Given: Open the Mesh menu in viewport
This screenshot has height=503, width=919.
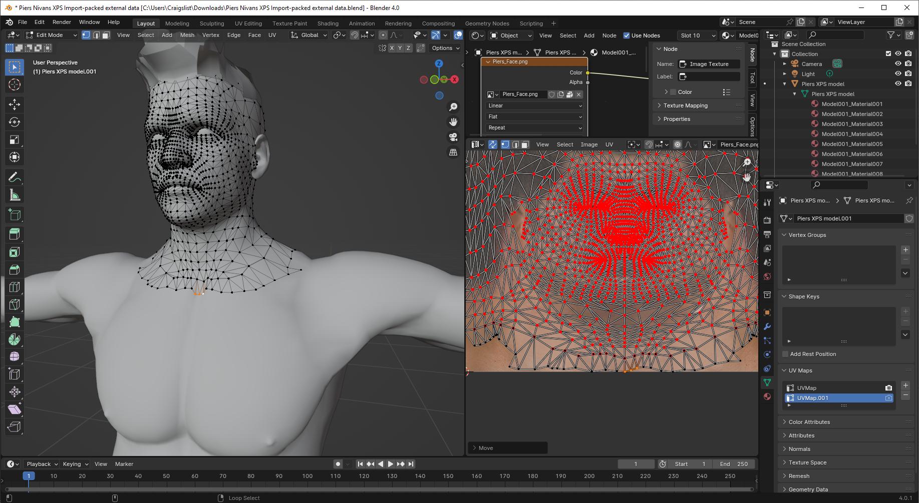Looking at the screenshot, I should pos(187,35).
